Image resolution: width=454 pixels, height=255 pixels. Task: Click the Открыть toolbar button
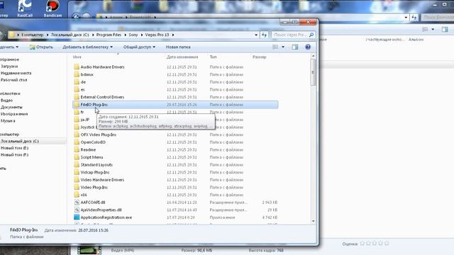pyautogui.click(x=41, y=47)
